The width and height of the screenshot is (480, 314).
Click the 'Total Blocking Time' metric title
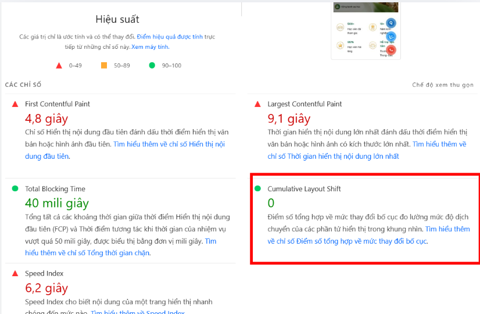(55, 189)
